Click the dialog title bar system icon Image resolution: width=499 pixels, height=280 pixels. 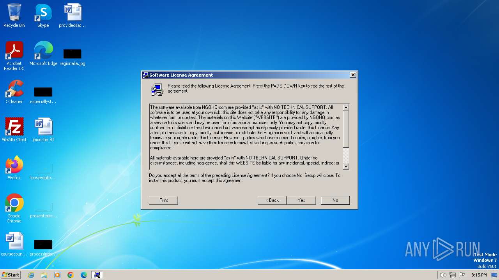pyautogui.click(x=145, y=75)
